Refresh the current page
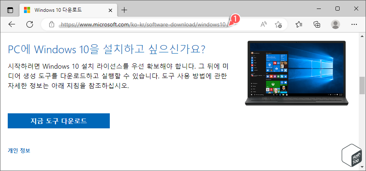 tap(30, 24)
